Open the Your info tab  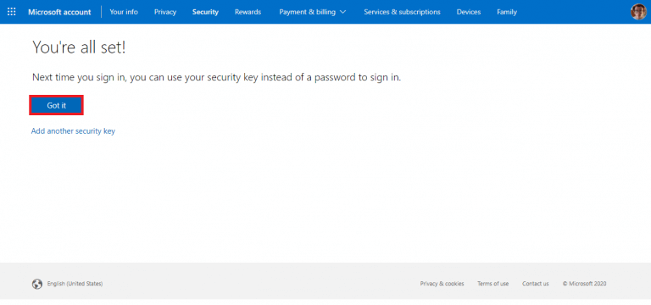point(124,12)
